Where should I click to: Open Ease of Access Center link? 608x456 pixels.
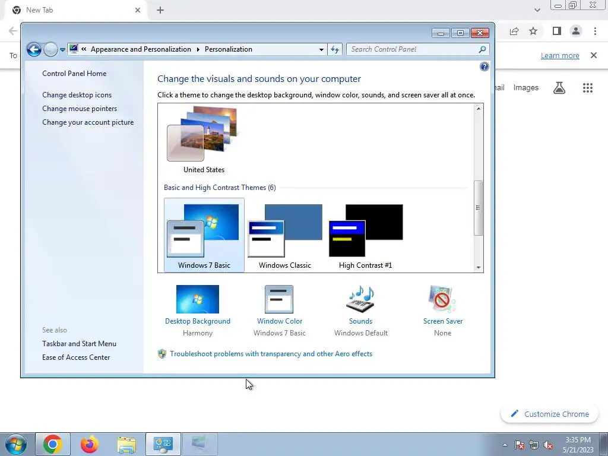point(76,357)
